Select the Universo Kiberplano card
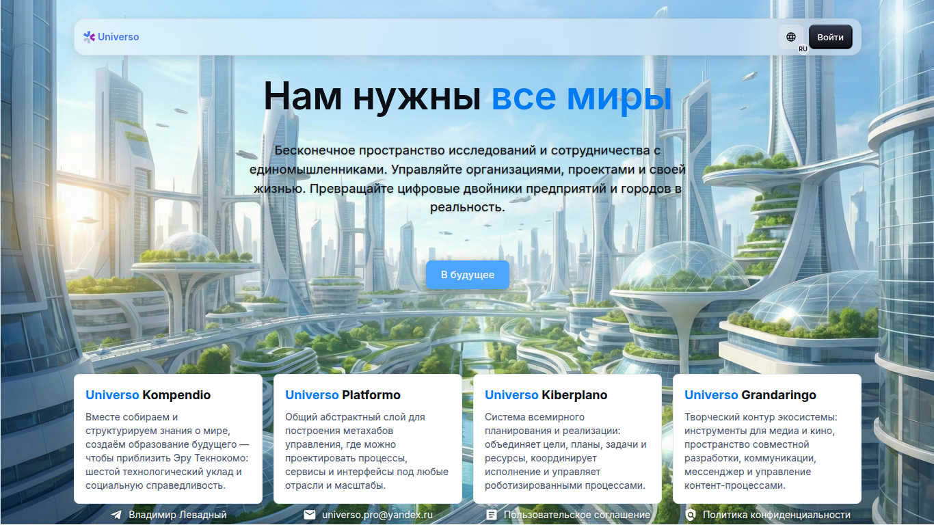This screenshot has height=525, width=934. tap(567, 437)
